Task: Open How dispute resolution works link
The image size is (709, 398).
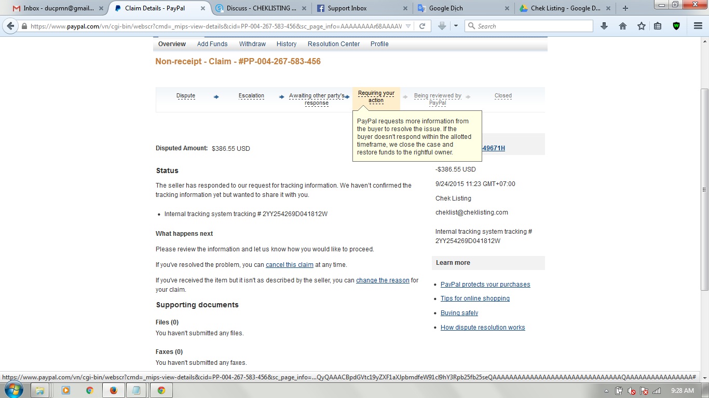Action: point(483,328)
